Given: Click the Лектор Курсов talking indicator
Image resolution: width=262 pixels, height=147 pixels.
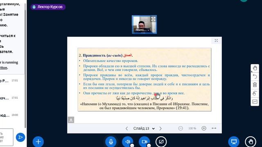Looking at the screenshot, I should tap(48, 7).
